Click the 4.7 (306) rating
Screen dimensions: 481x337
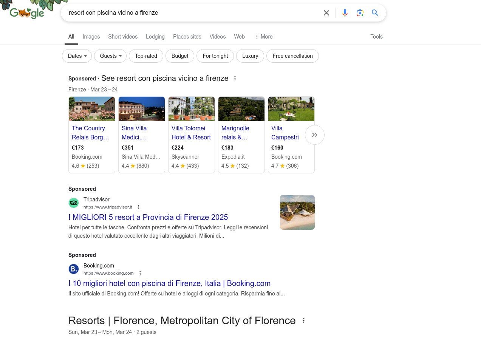(x=285, y=166)
